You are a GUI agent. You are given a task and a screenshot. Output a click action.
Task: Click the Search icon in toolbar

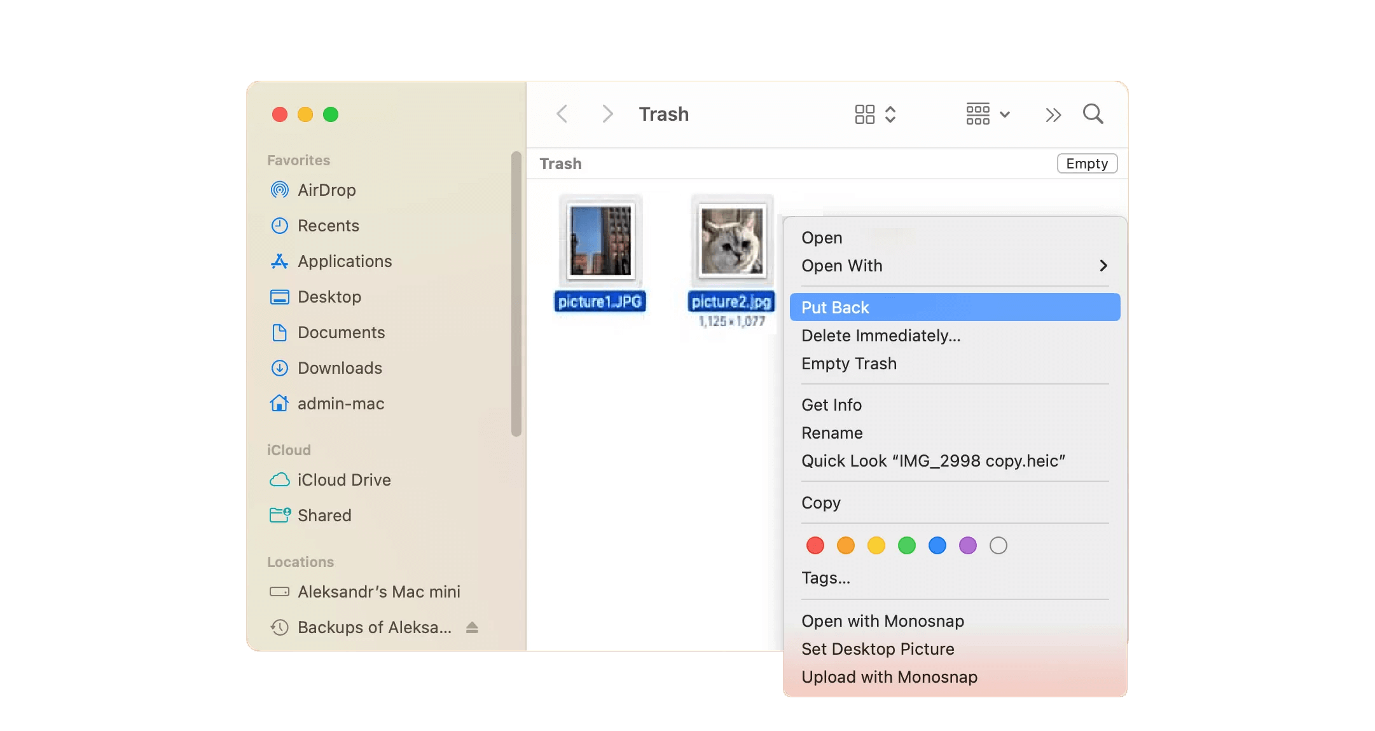pyautogui.click(x=1094, y=114)
